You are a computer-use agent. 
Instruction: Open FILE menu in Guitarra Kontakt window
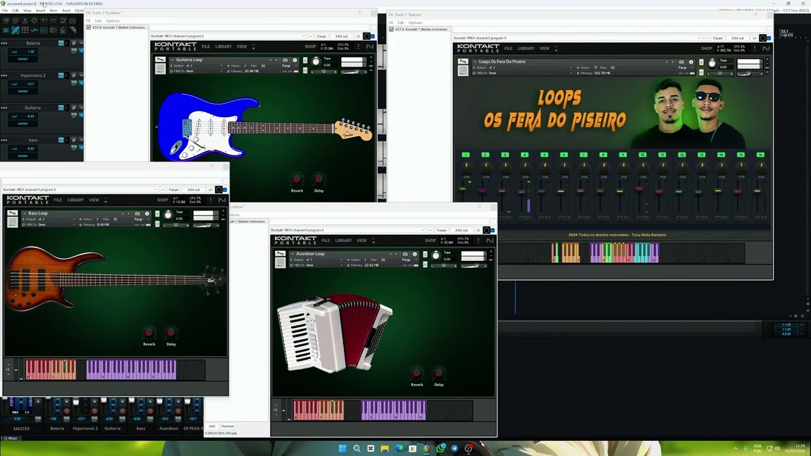coord(206,46)
